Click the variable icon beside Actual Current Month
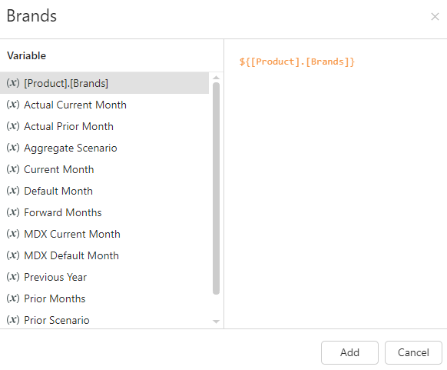 pos(13,105)
